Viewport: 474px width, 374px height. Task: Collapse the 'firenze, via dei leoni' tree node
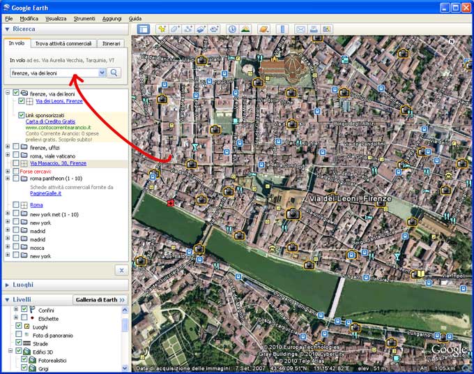8,93
